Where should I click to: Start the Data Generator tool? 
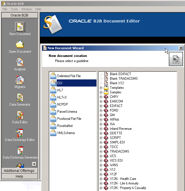20,97
